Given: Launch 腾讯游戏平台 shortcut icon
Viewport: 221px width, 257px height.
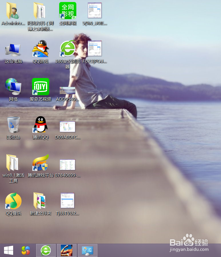Looking at the screenshot, I should tap(41, 163).
